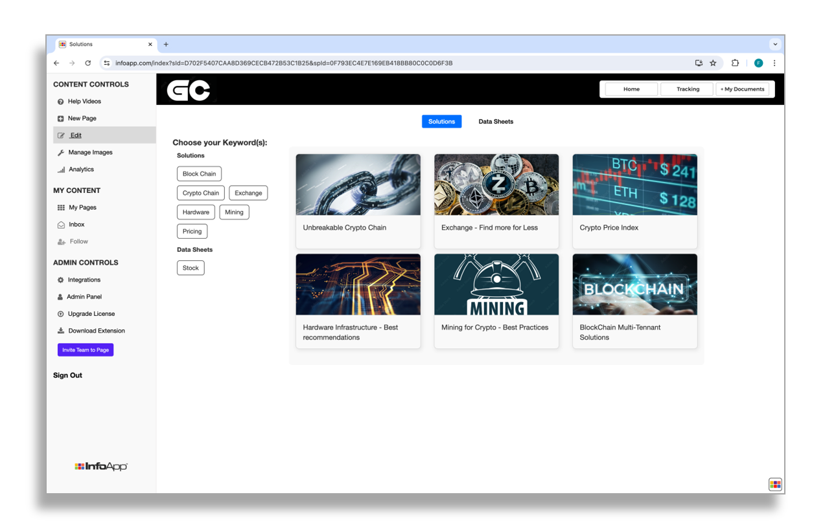Screen dimensions: 836x521
Task: Click the Invite Team to Page button
Action: pos(85,349)
